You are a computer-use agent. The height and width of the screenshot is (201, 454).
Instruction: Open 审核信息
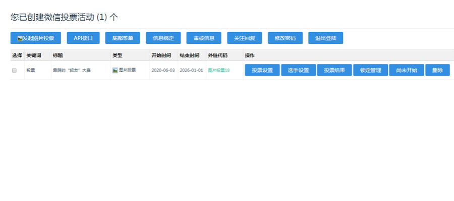204,38
